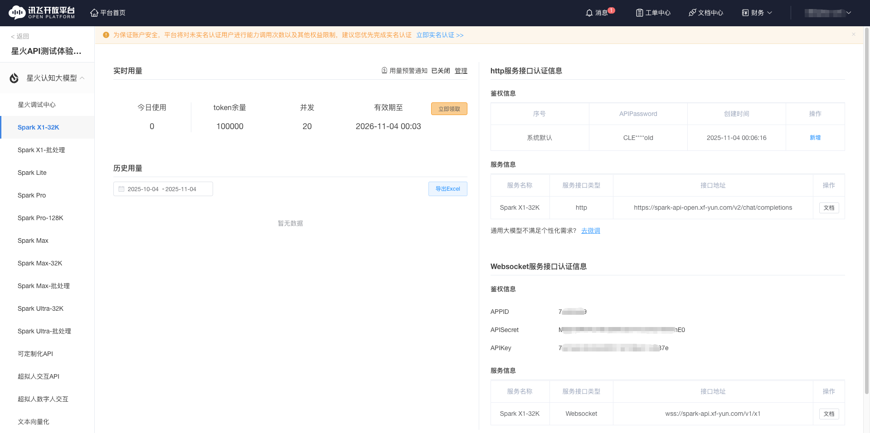Click the calendar icon in history usage picker
Screen dimensions: 870x433
(x=121, y=189)
